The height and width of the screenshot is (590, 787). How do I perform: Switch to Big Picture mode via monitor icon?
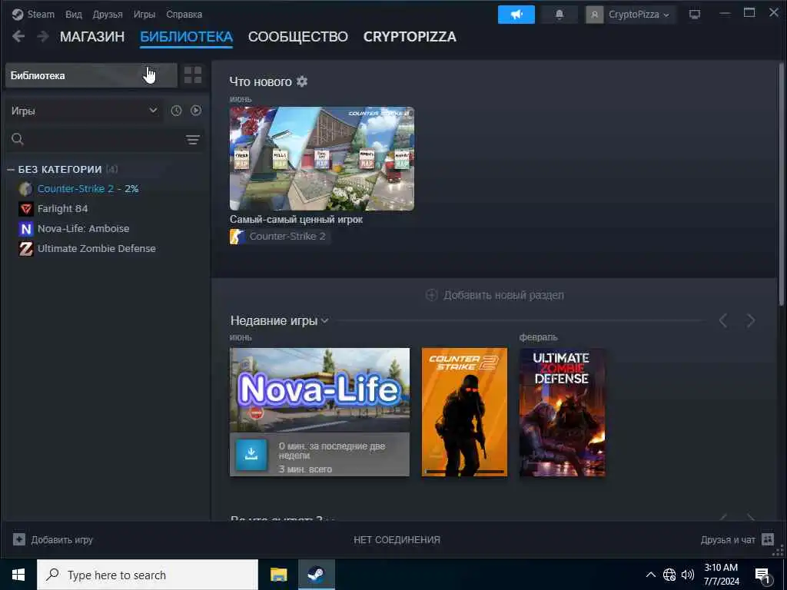click(x=694, y=15)
